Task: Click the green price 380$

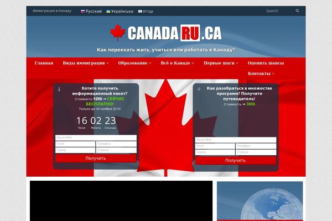Action: click(x=251, y=104)
